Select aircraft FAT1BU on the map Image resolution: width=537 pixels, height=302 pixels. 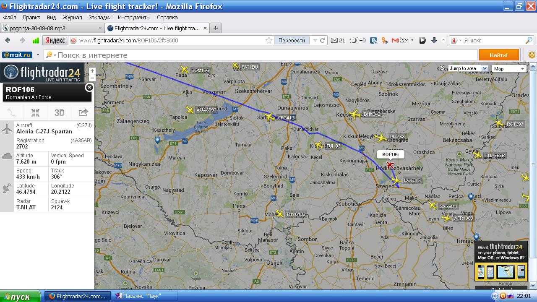(235, 66)
